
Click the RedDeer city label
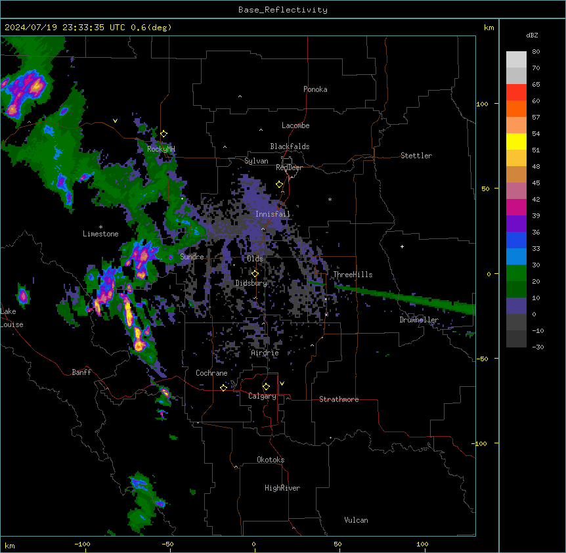[x=289, y=167]
